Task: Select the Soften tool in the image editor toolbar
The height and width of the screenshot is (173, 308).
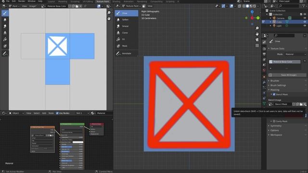Action: (5, 20)
